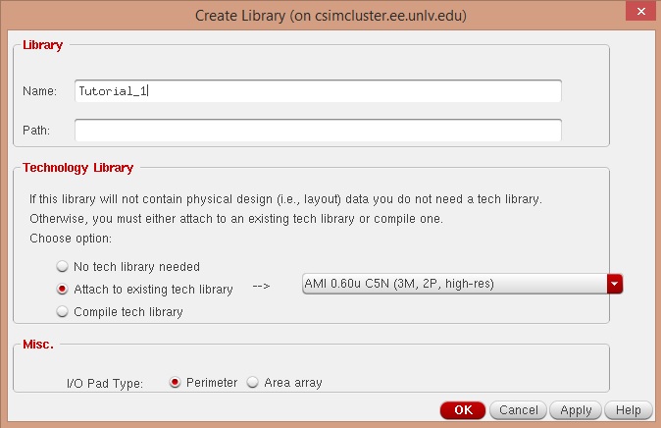Open Help for this dialog
The width and height of the screenshot is (661, 428).
click(629, 410)
